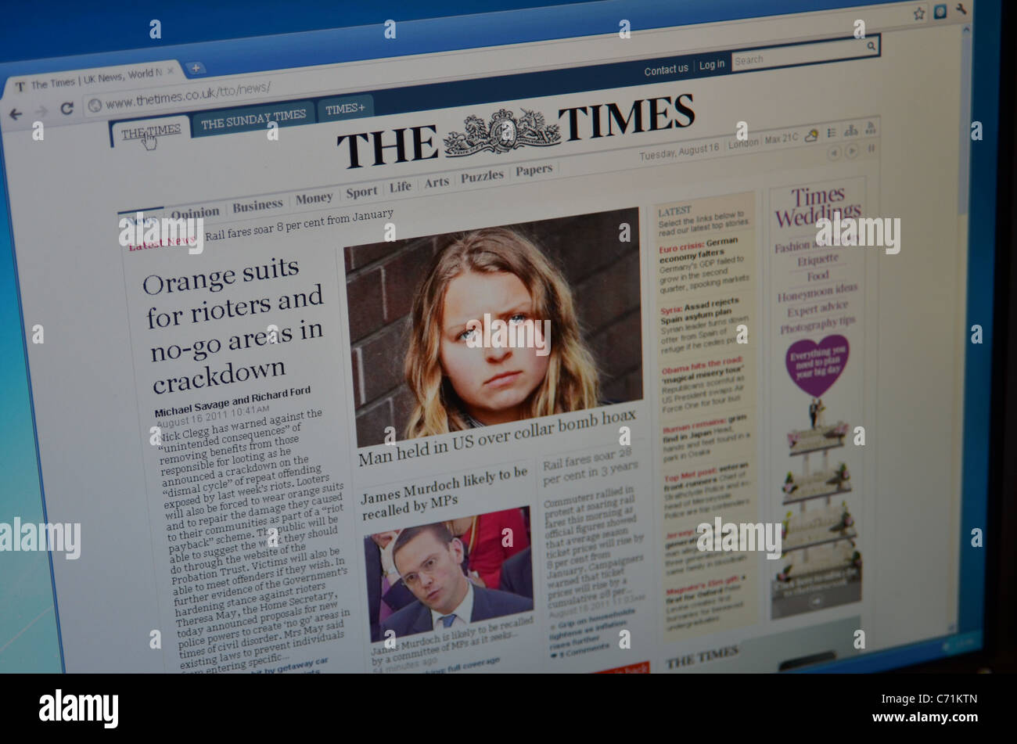1017x744 pixels.
Task: Click byline 'Michael Savage and Richard Ford'
Action: tap(232, 401)
